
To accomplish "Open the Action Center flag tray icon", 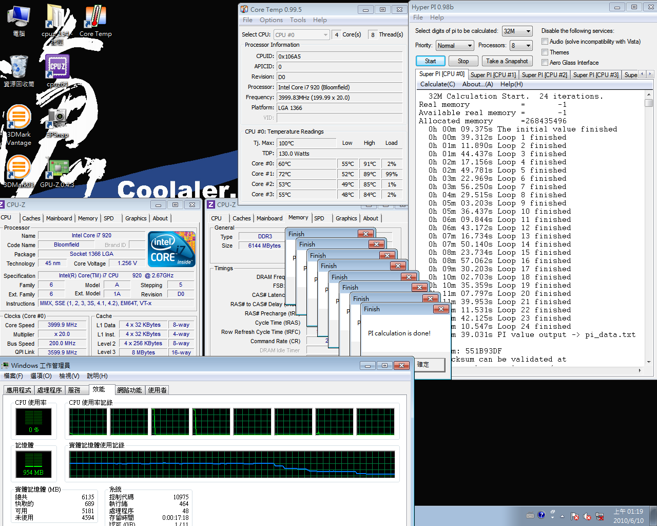I will click(x=575, y=516).
